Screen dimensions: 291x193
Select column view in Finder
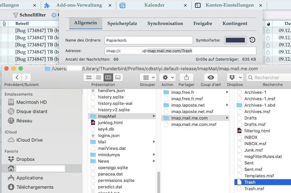[x=108, y=77]
